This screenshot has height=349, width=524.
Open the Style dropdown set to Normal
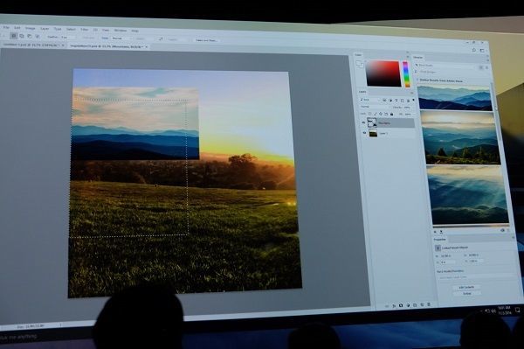click(121, 38)
